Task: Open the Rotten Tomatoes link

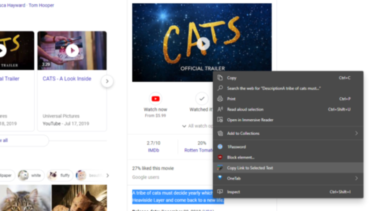Action: (198, 150)
